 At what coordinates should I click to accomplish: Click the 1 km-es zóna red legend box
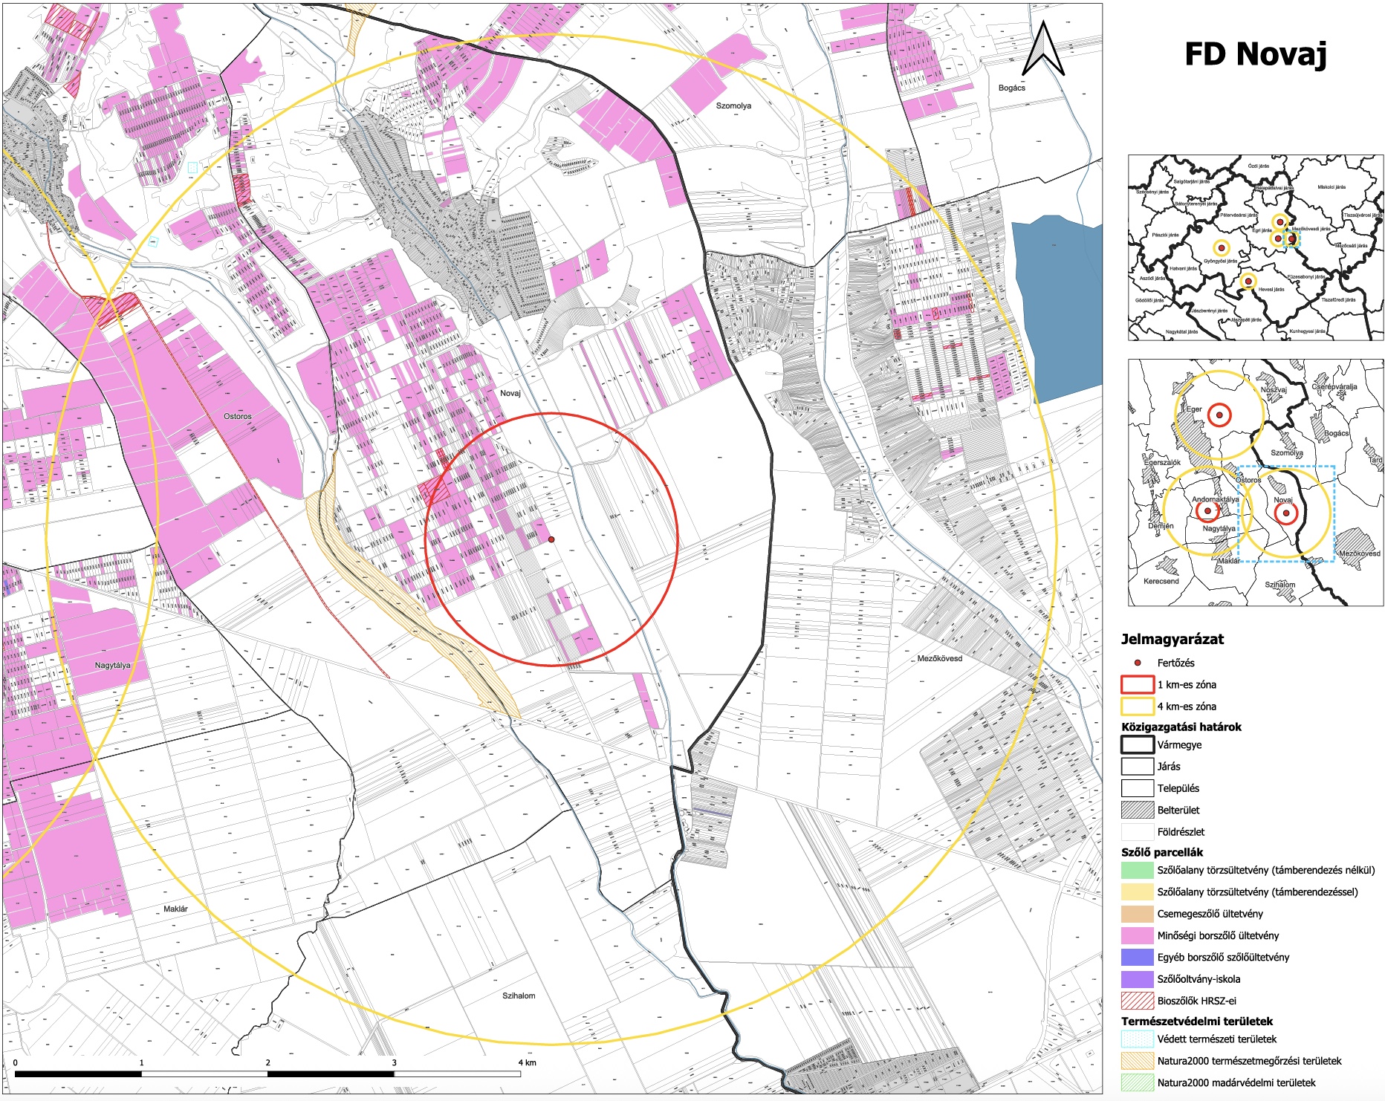coord(1137,685)
